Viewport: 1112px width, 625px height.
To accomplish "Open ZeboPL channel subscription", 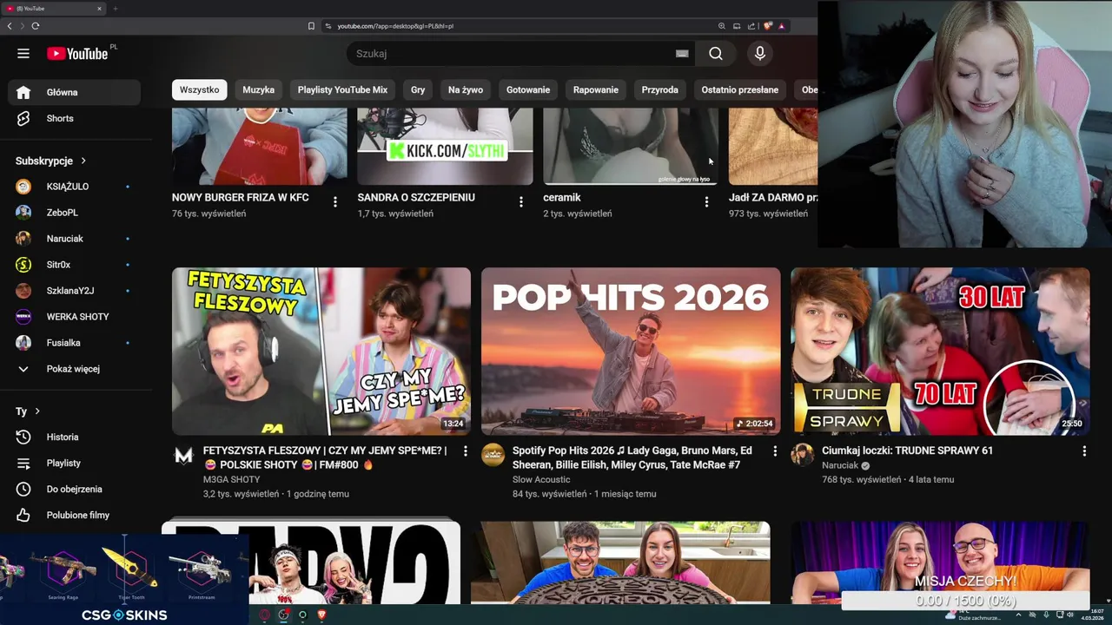I will pos(74,213).
